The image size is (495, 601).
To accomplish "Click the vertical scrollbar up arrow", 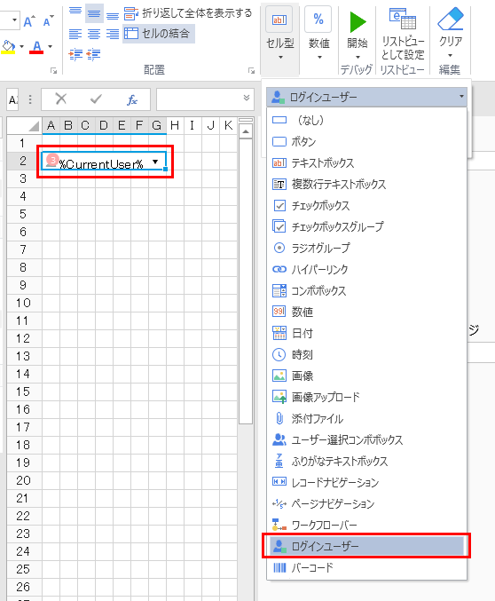I will [x=246, y=132].
